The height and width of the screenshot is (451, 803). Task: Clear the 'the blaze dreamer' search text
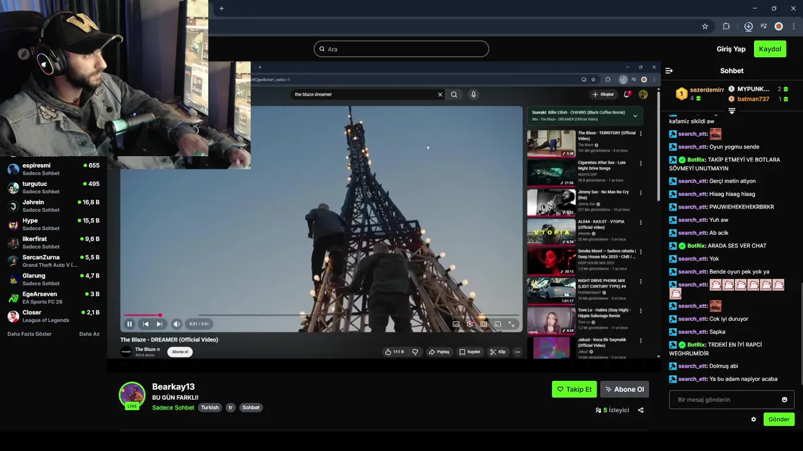[x=440, y=95]
